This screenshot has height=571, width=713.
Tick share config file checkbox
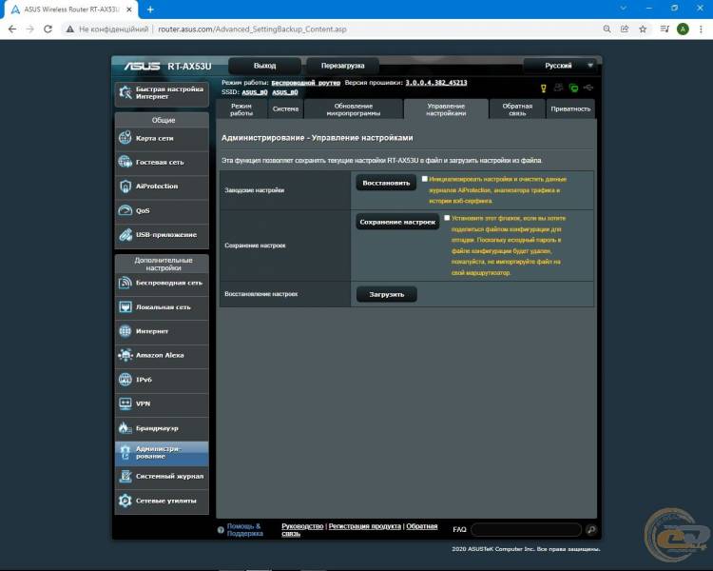(x=447, y=218)
